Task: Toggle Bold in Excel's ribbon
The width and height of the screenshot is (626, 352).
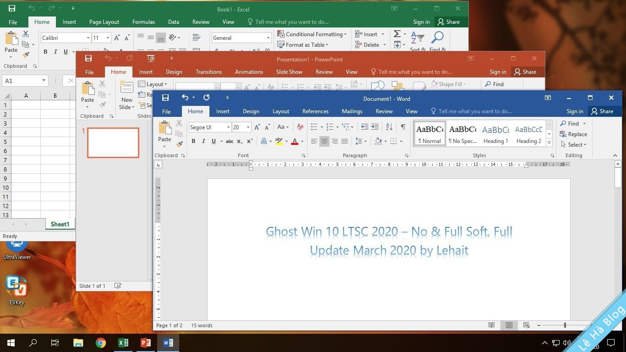Action: [x=45, y=52]
